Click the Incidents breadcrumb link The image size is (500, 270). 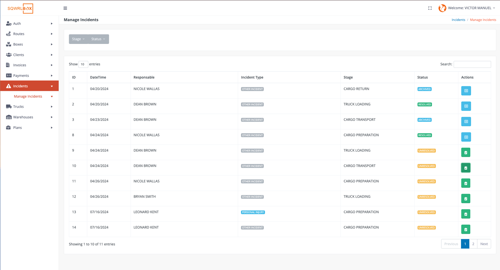coord(458,20)
